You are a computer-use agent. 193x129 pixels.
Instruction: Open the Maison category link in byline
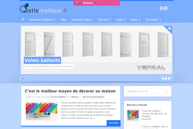tap(75, 97)
